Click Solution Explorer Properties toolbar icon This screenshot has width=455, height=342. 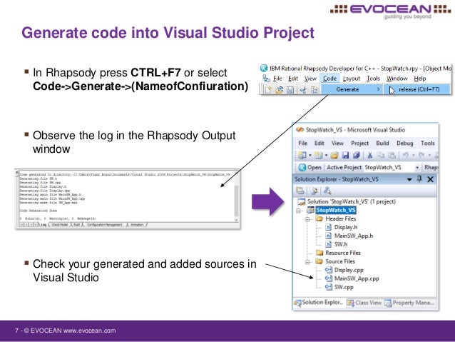click(x=300, y=191)
